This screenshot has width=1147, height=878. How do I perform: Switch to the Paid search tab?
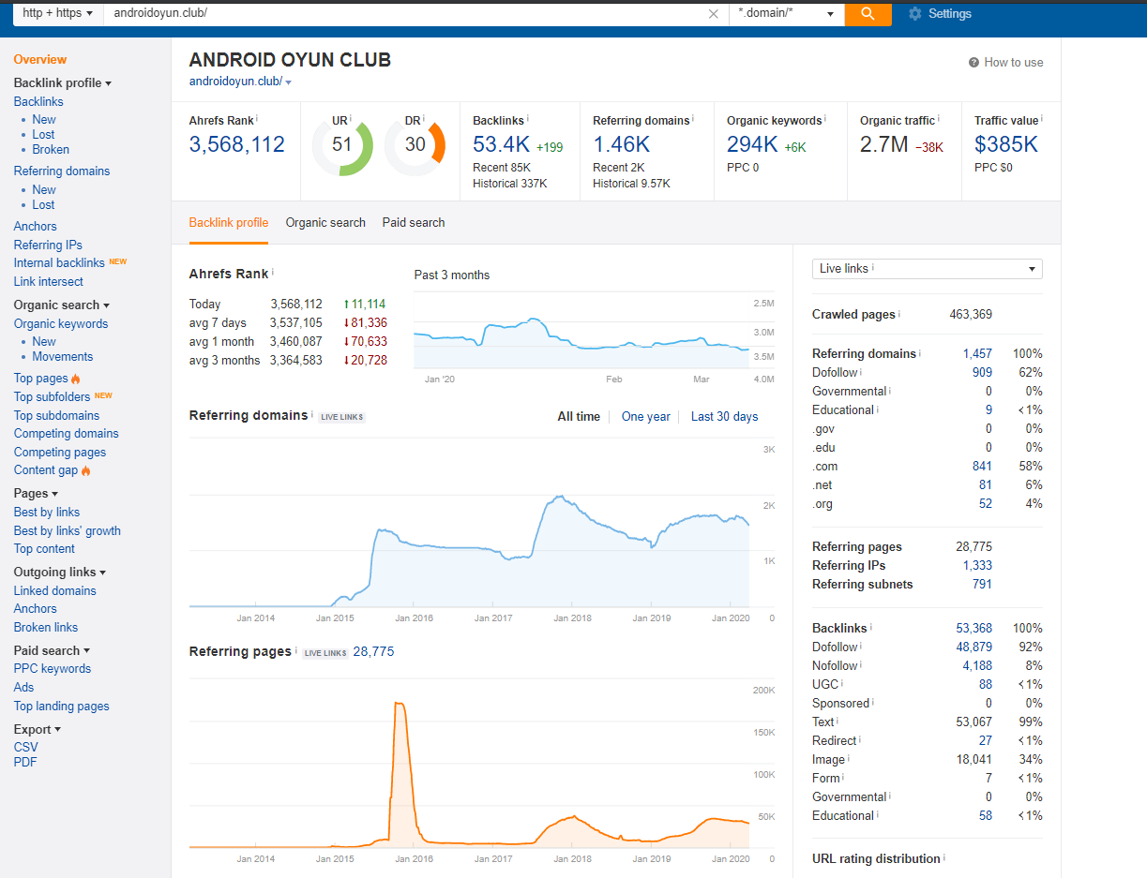coord(414,223)
